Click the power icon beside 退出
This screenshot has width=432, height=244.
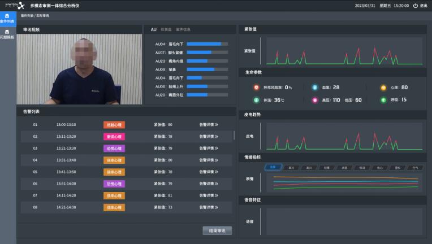point(416,6)
